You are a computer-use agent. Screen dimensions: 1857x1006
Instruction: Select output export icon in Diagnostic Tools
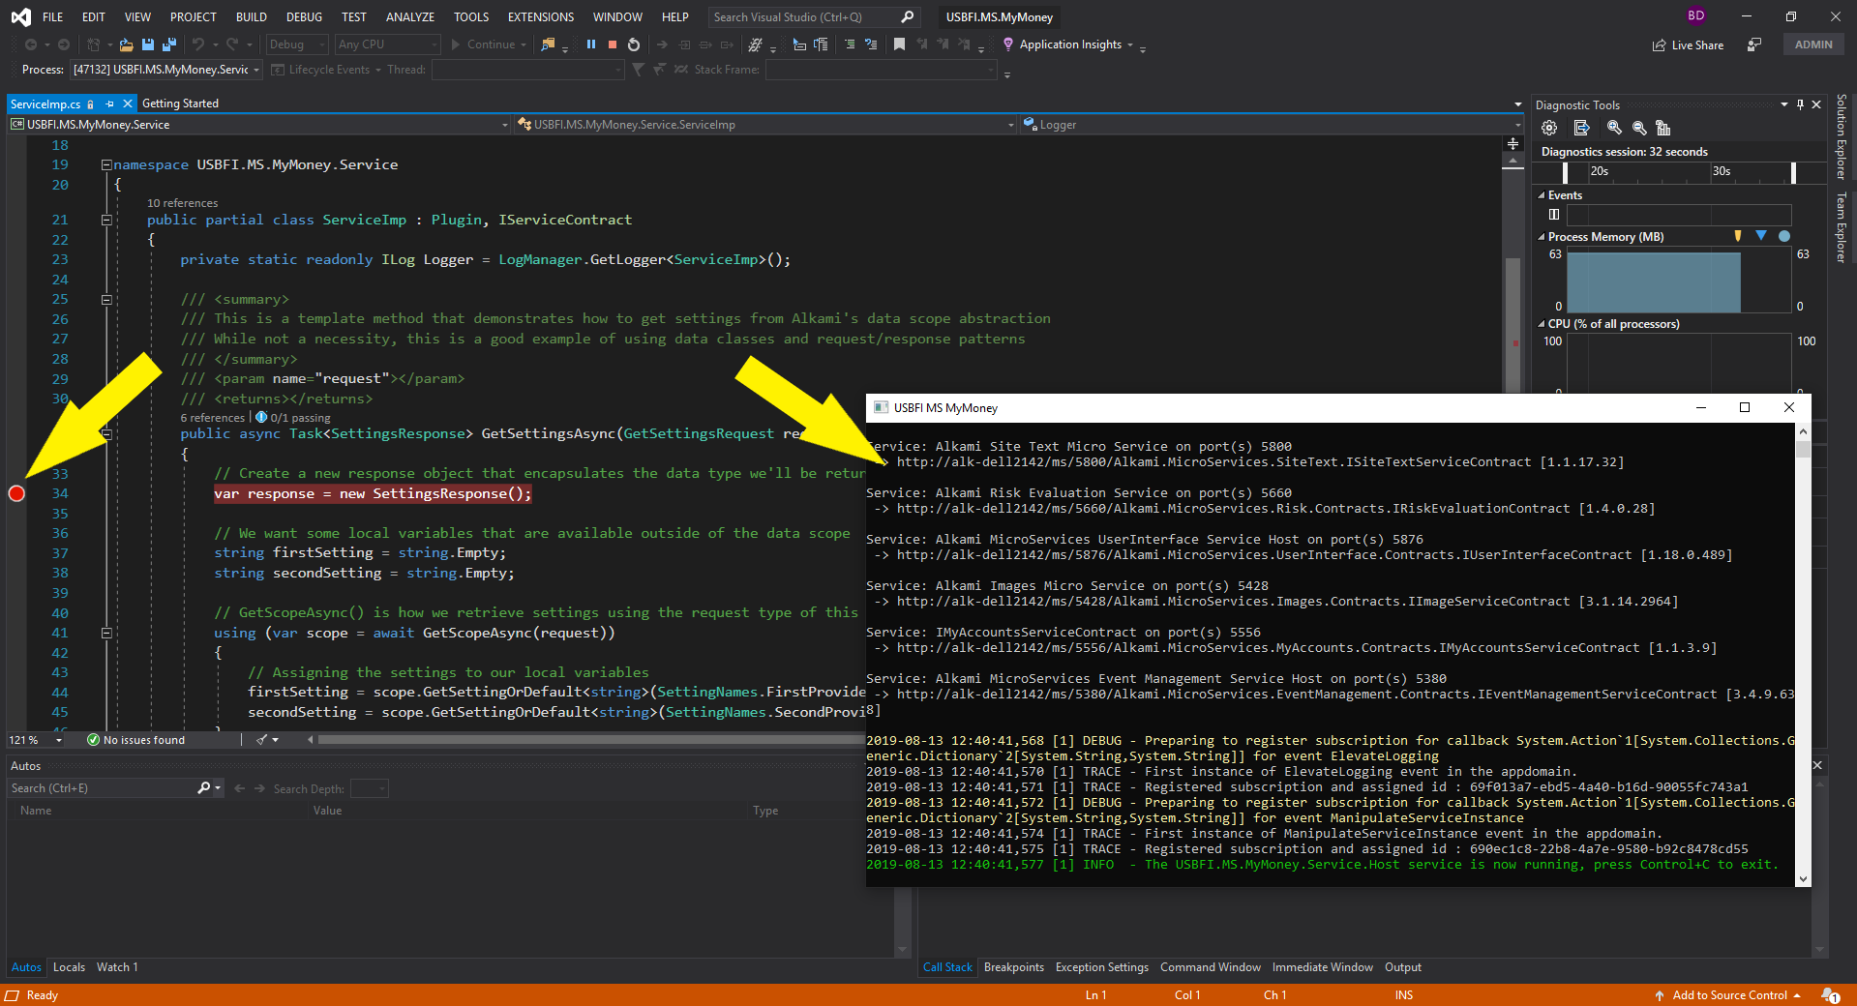(1581, 128)
